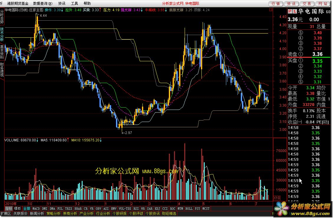Select the 指标 tab at bottom
Screen dimensions: 333x218
click(9, 209)
